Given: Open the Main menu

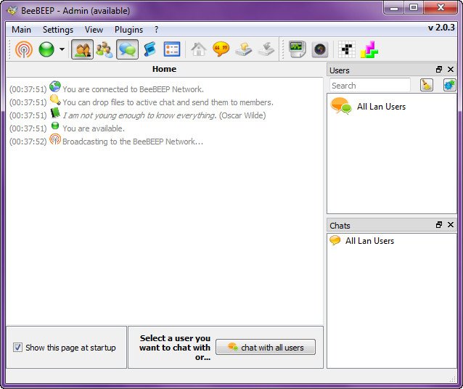Looking at the screenshot, I should pyautogui.click(x=21, y=30).
